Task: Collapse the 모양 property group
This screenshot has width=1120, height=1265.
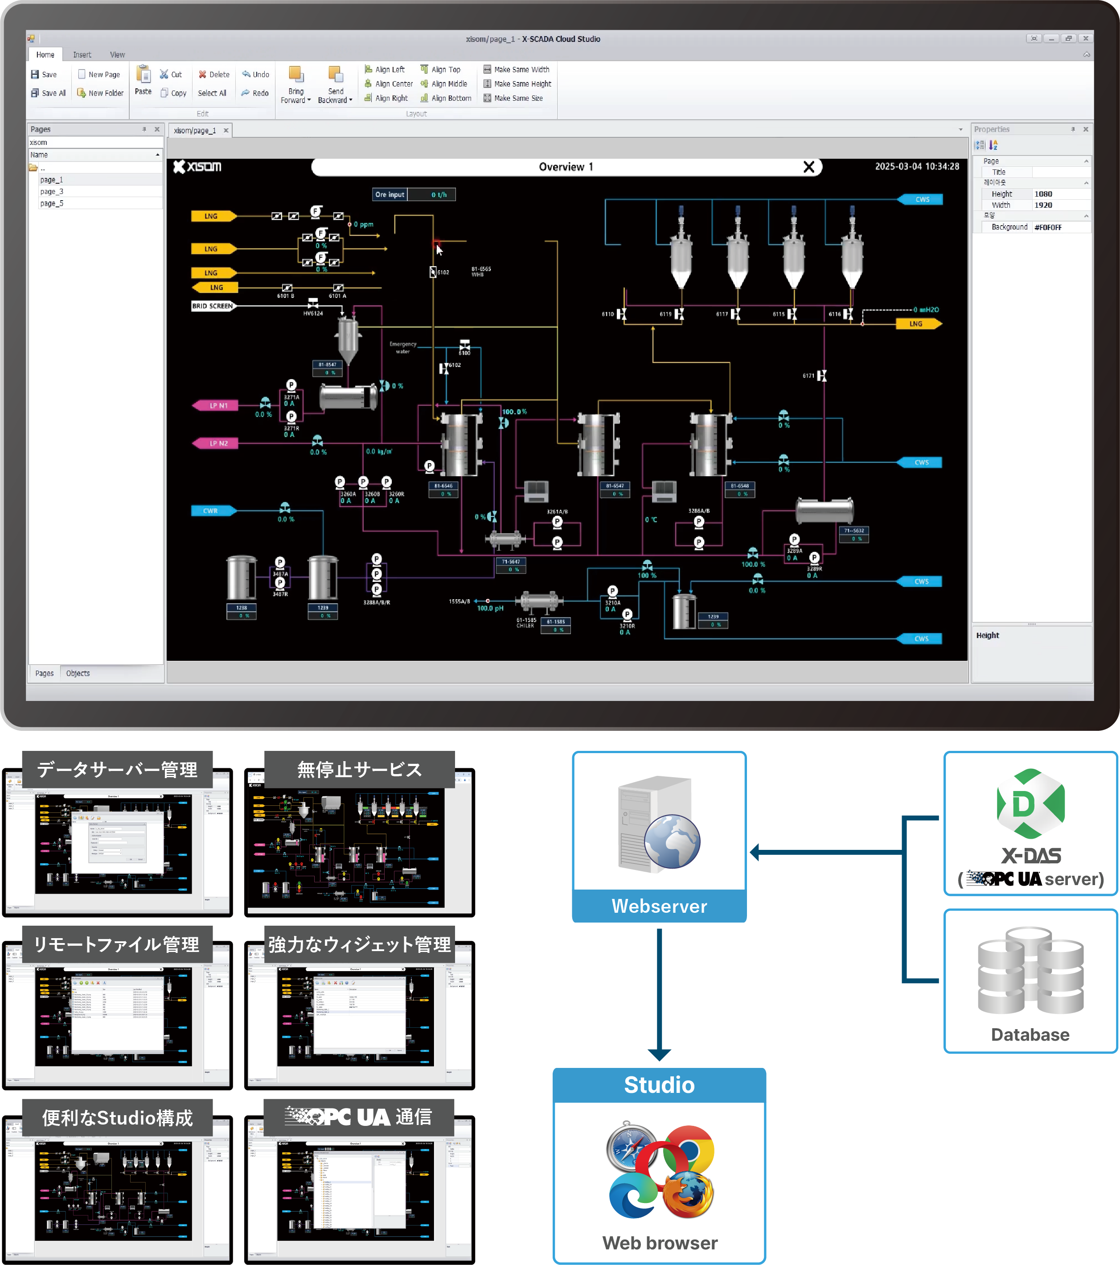Action: pos(1087,215)
